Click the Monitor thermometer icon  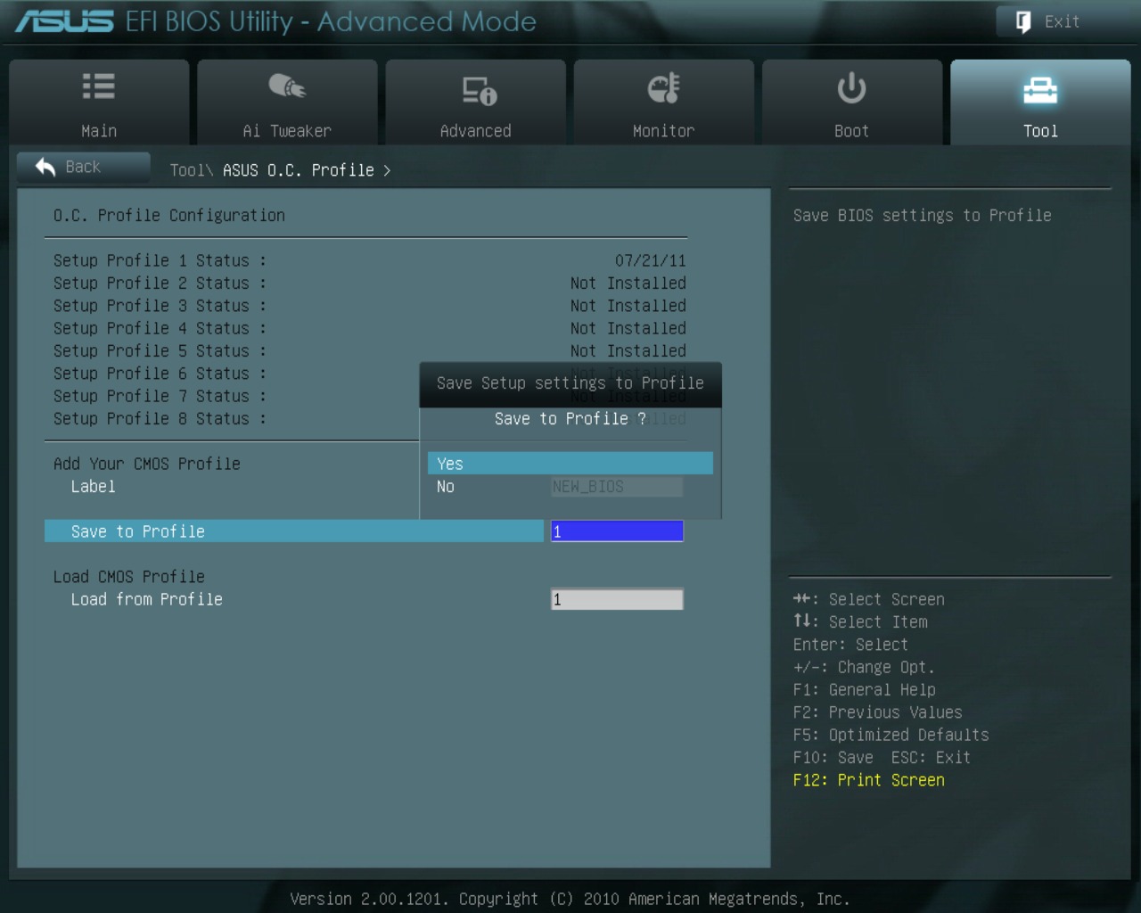663,88
